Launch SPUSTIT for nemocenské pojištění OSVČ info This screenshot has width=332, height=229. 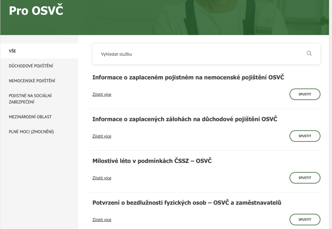tap(305, 94)
